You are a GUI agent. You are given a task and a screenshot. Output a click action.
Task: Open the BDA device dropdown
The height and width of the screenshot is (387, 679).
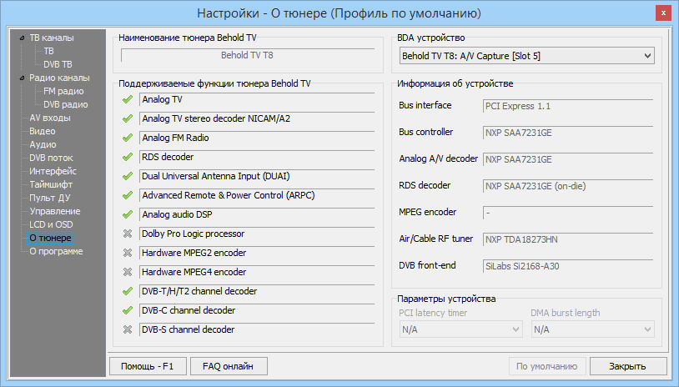526,56
